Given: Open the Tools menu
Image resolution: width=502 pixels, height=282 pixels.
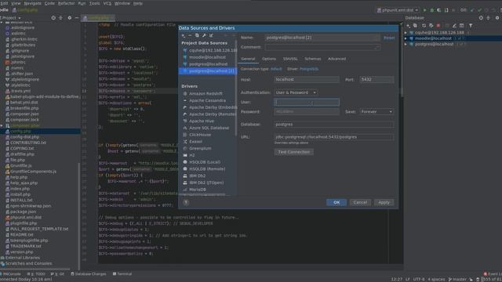Looking at the screenshot, I should 94,3.
